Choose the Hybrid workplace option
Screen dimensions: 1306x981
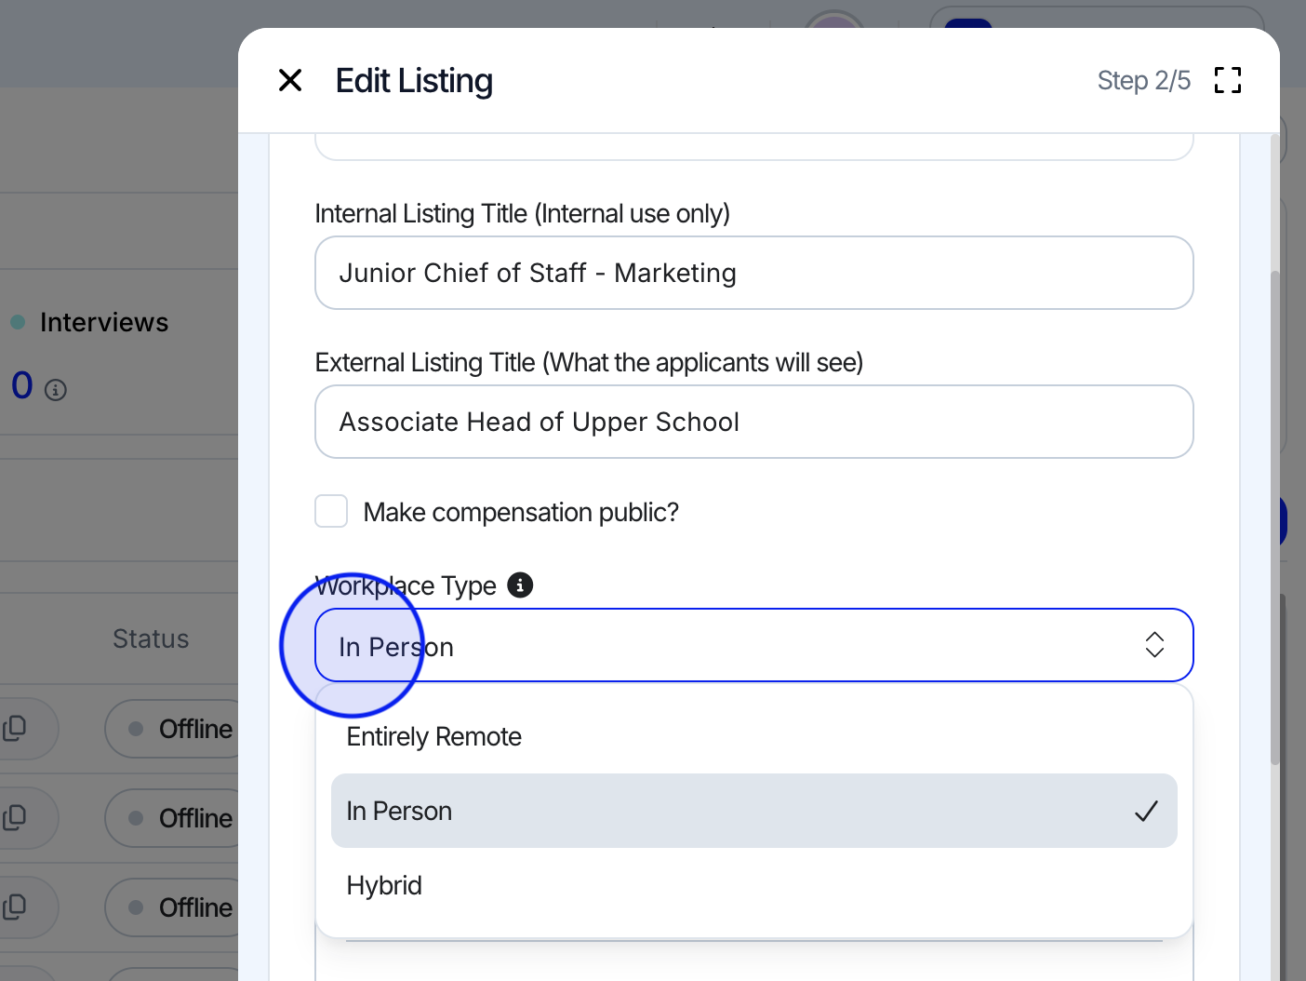(x=384, y=886)
